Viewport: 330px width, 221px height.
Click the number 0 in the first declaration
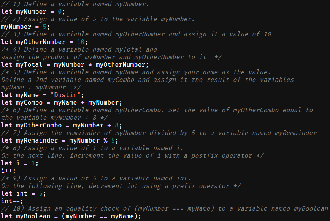click(63, 11)
